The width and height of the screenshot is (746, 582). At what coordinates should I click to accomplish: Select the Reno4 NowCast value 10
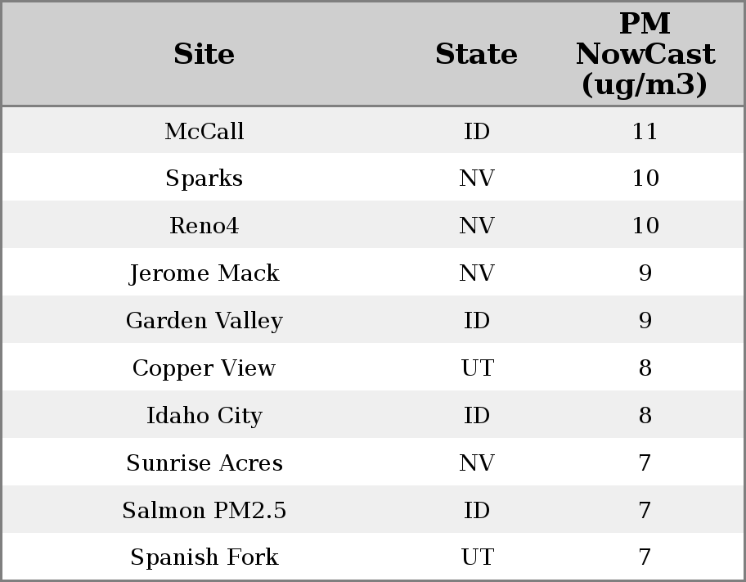(645, 226)
